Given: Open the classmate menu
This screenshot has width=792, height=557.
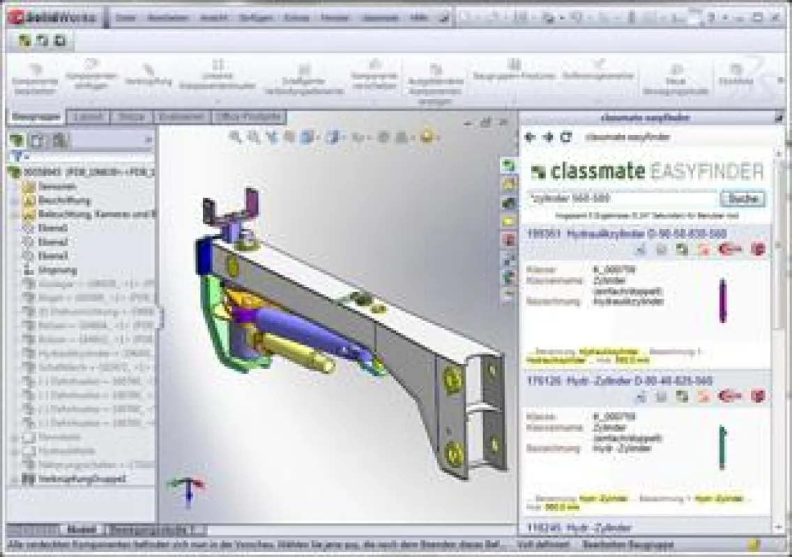Looking at the screenshot, I should pos(381,17).
